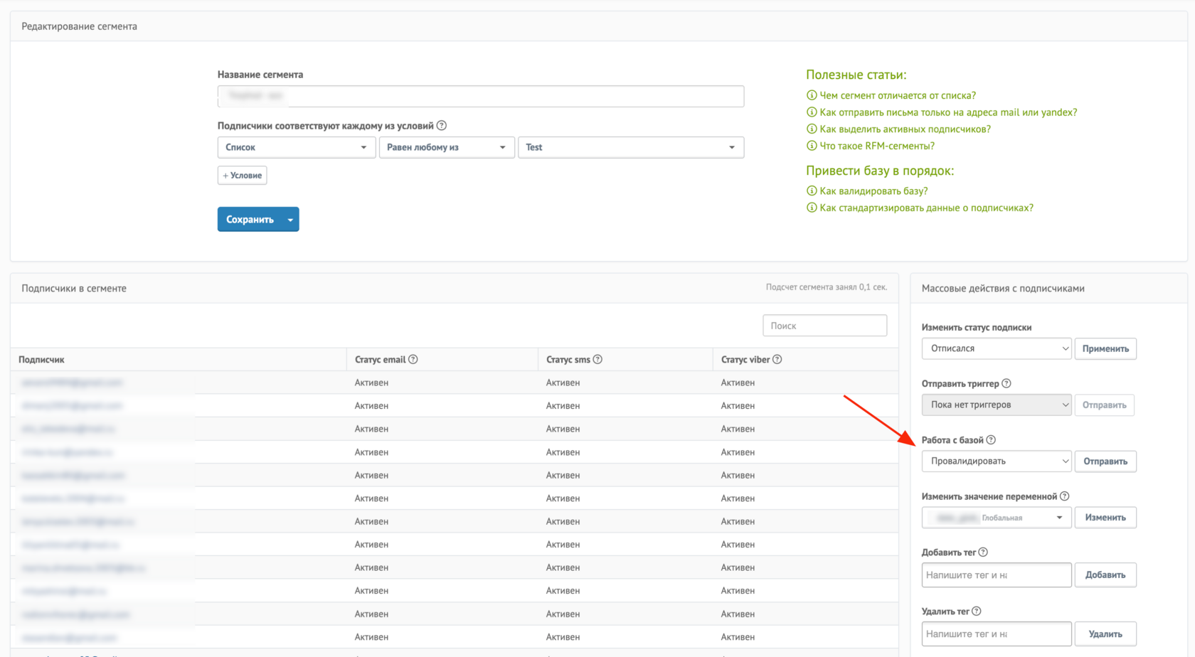Click the Статус sms column header text
This screenshot has height=657, width=1195.
tap(568, 360)
